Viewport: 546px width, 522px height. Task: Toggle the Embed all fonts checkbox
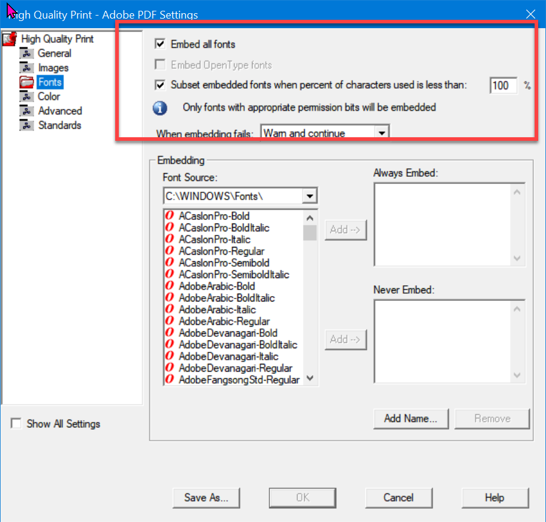[160, 44]
